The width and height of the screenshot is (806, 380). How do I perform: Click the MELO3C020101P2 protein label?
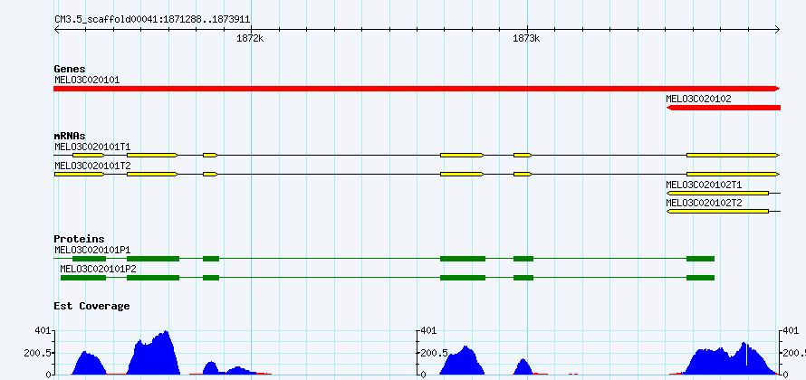click(x=98, y=268)
